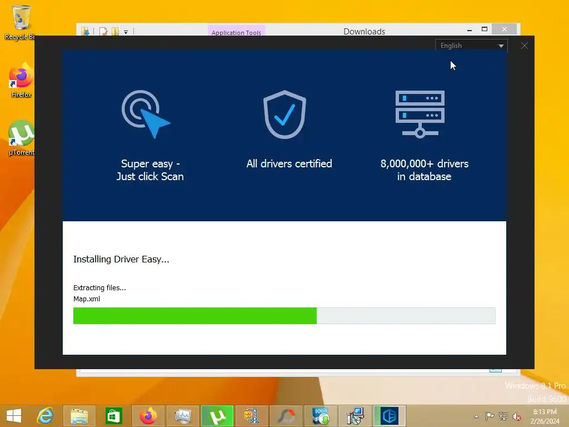Minimize the Downloads explorer window
The width and height of the screenshot is (569, 427).
pos(470,29)
